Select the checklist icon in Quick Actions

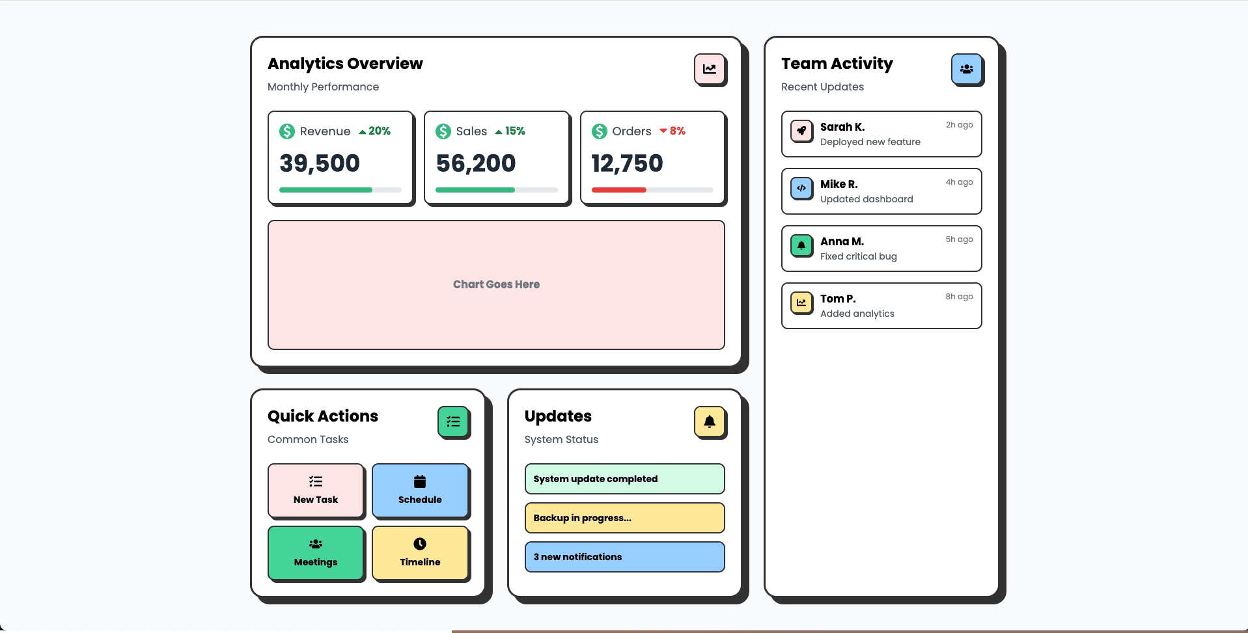pyautogui.click(x=453, y=422)
